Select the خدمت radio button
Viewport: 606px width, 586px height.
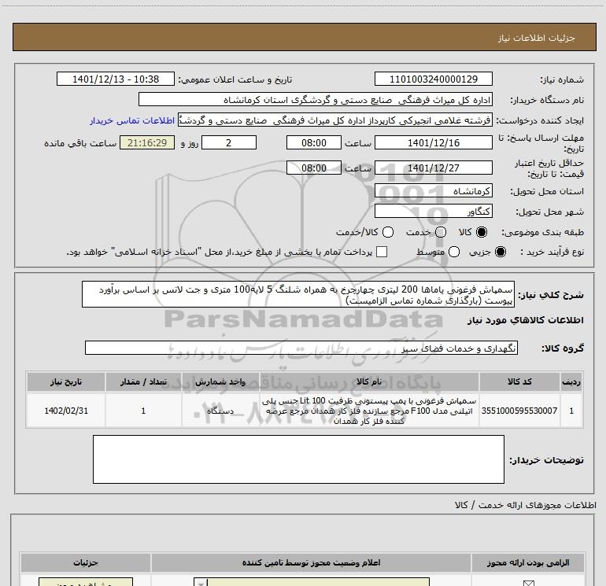pos(441,232)
